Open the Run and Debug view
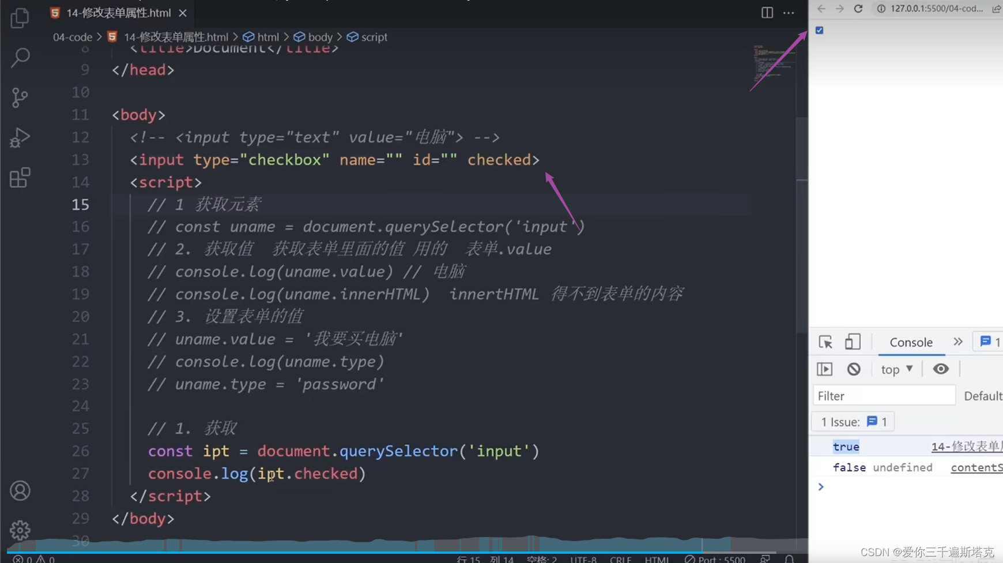1003x563 pixels. click(20, 138)
